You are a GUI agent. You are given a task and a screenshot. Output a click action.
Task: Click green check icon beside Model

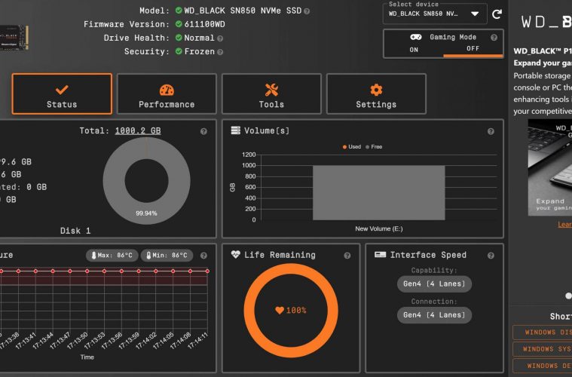[179, 11]
